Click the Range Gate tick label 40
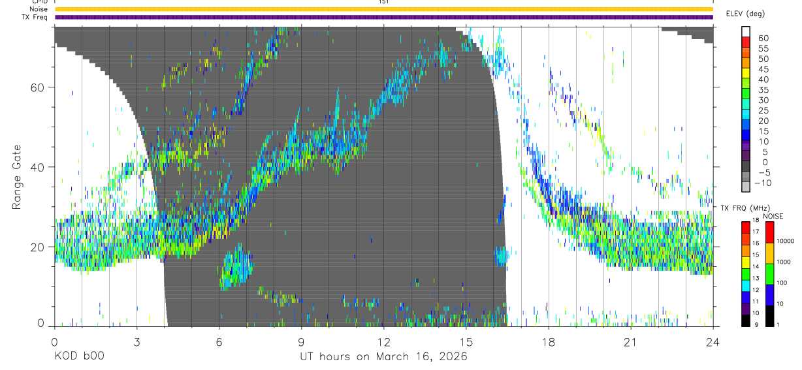 (x=39, y=167)
